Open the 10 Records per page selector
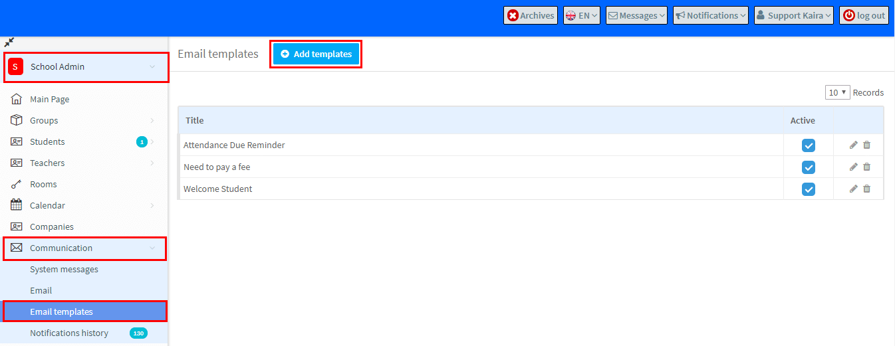 coord(838,92)
